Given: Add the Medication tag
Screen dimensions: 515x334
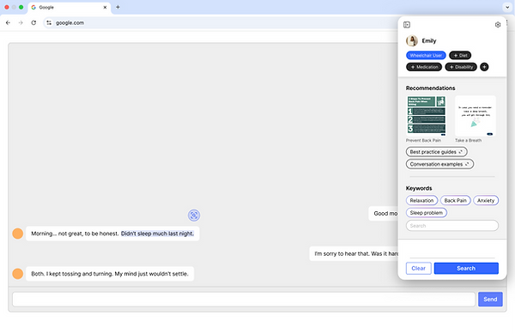Looking at the screenshot, I should [x=424, y=67].
